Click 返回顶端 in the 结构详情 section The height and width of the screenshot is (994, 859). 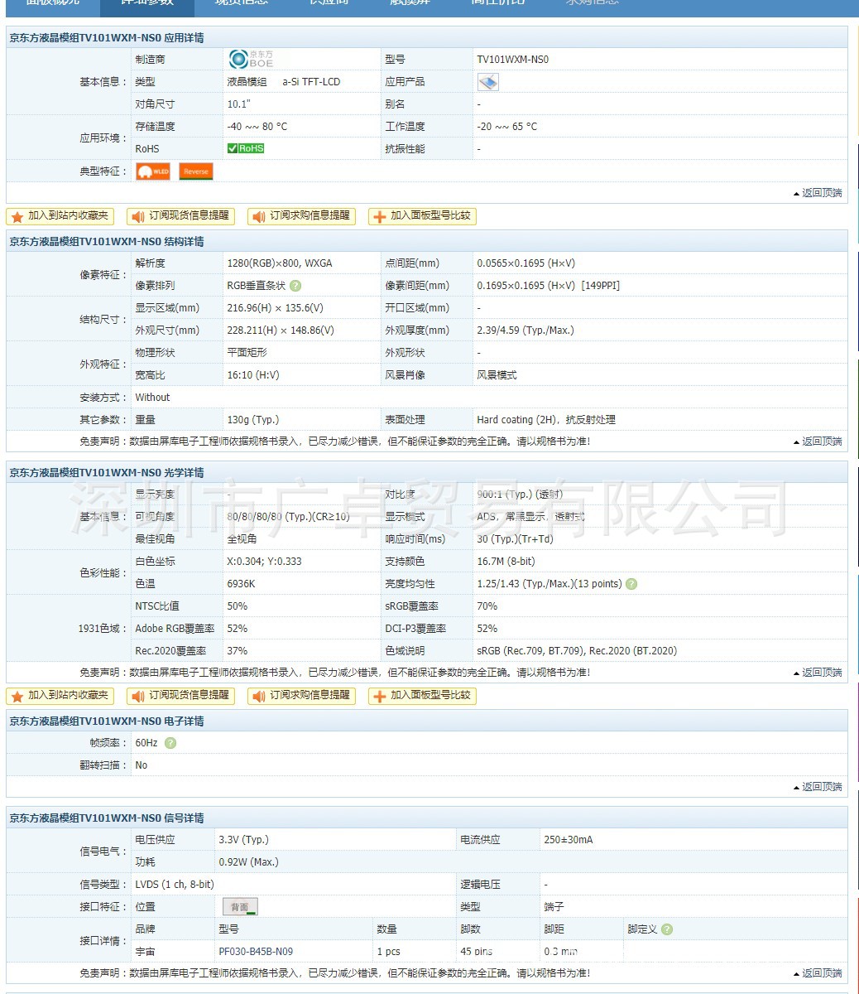pos(818,442)
